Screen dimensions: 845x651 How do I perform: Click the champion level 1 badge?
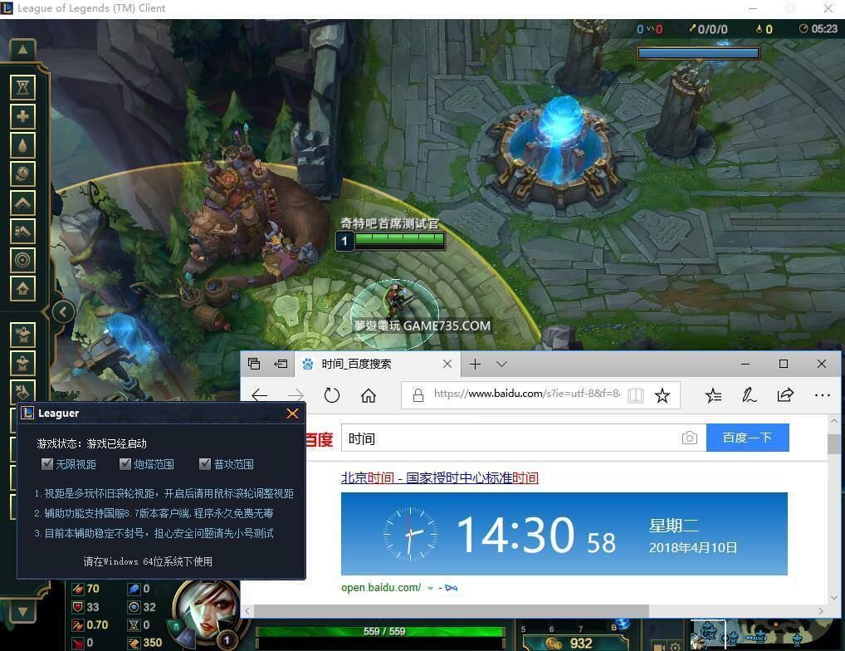[227, 640]
